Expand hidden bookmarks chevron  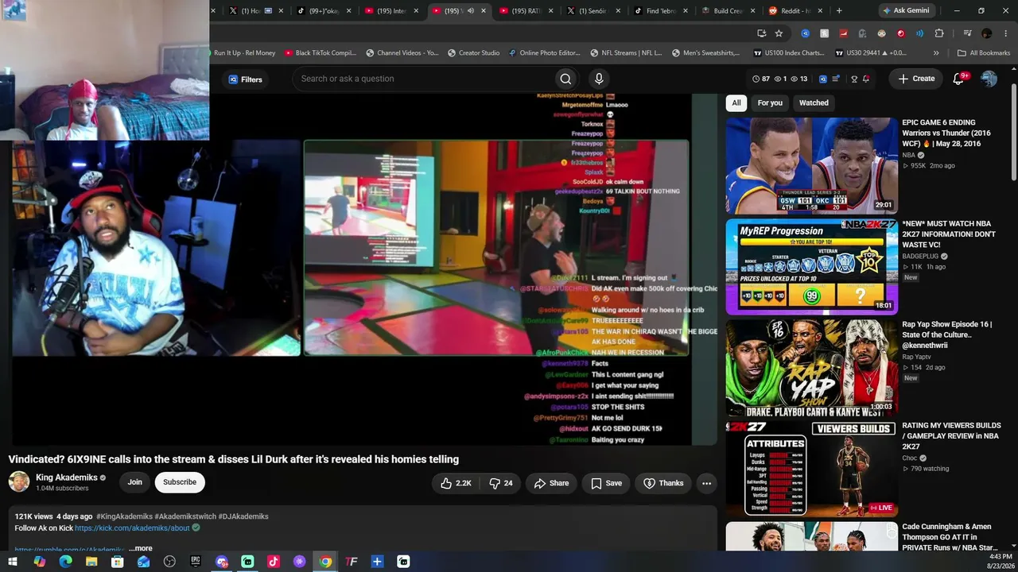(x=936, y=53)
